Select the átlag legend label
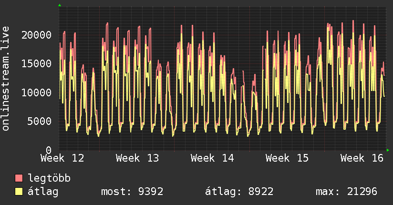 [x=43, y=192]
